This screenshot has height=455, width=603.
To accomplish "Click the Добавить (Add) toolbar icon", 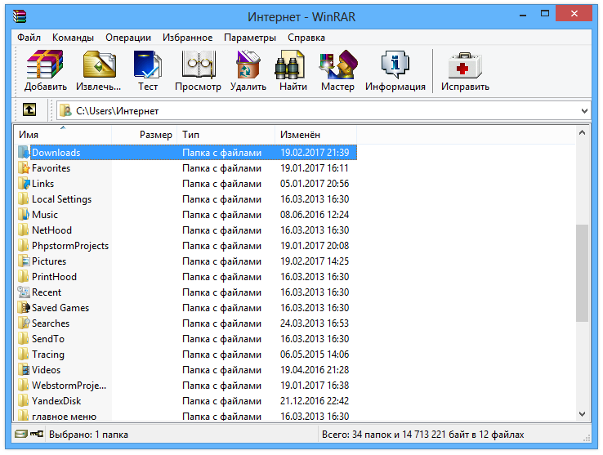I will 45,71.
